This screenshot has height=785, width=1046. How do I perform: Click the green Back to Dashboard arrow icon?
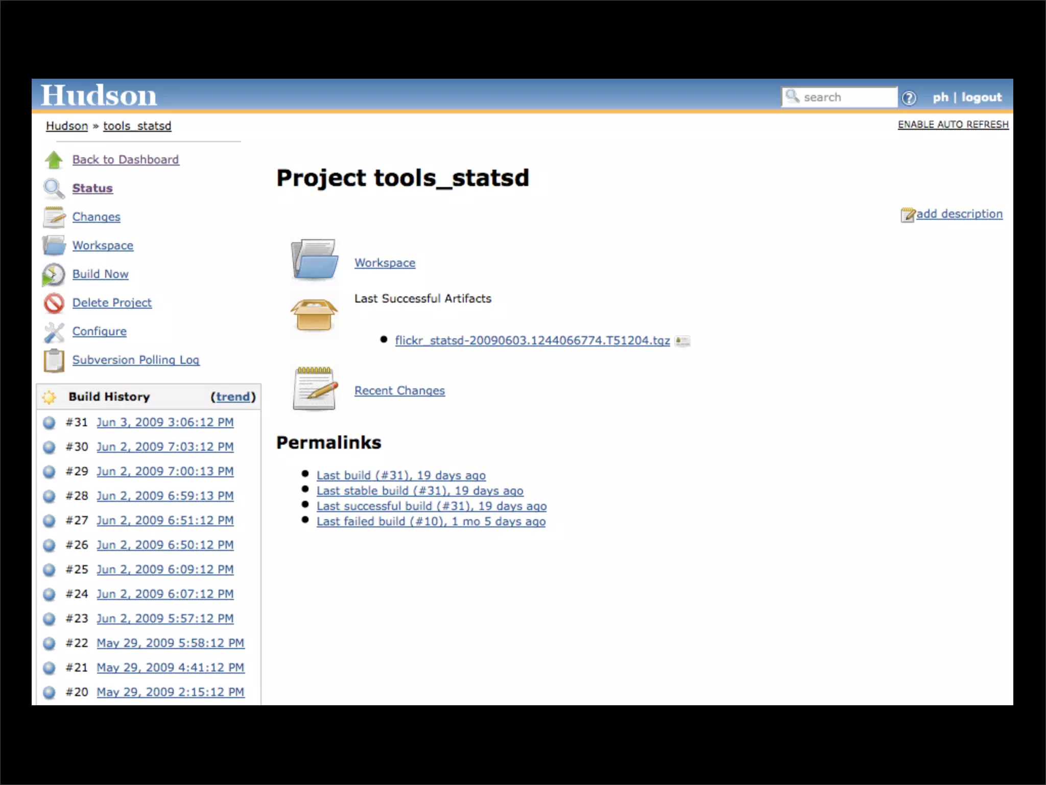(54, 160)
